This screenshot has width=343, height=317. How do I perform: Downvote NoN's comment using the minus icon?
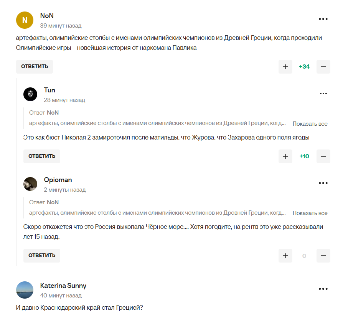[x=323, y=66]
